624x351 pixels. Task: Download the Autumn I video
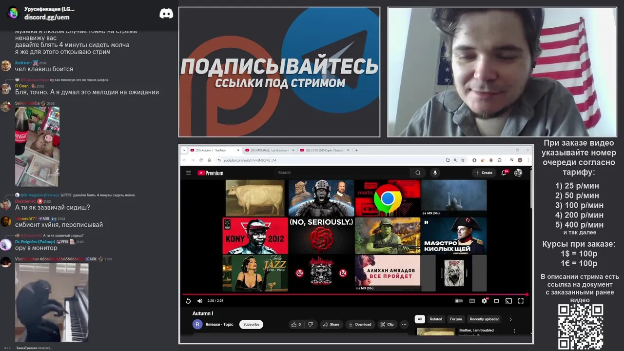click(x=360, y=324)
